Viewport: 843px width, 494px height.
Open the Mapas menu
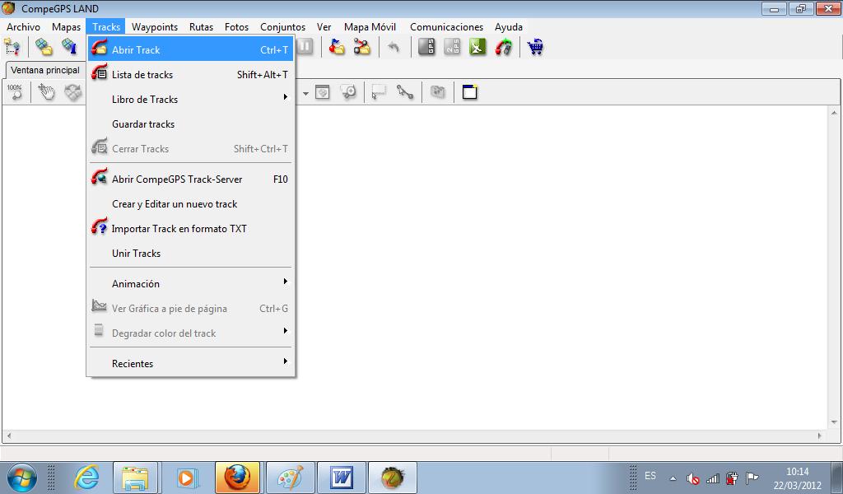(66, 27)
